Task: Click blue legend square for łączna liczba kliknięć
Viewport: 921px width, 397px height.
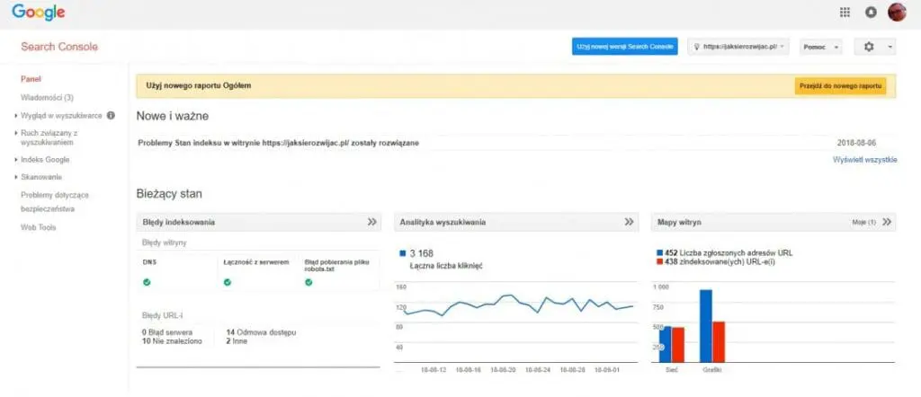Action: click(x=402, y=253)
